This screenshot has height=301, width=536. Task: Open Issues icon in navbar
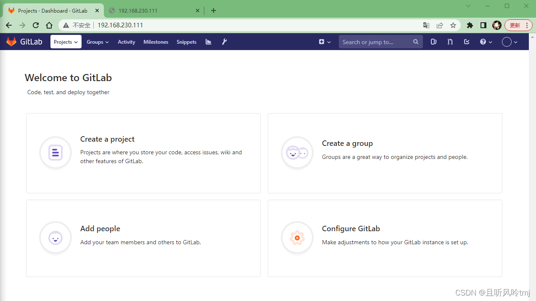click(x=434, y=42)
